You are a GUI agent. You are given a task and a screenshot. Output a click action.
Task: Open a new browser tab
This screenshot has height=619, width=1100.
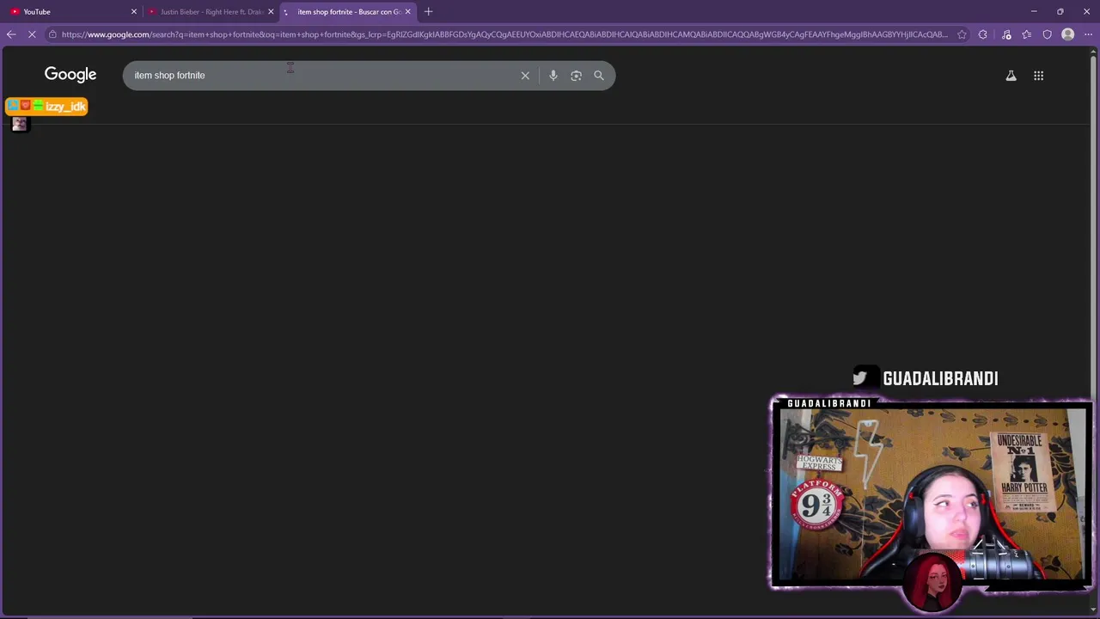coord(429,12)
